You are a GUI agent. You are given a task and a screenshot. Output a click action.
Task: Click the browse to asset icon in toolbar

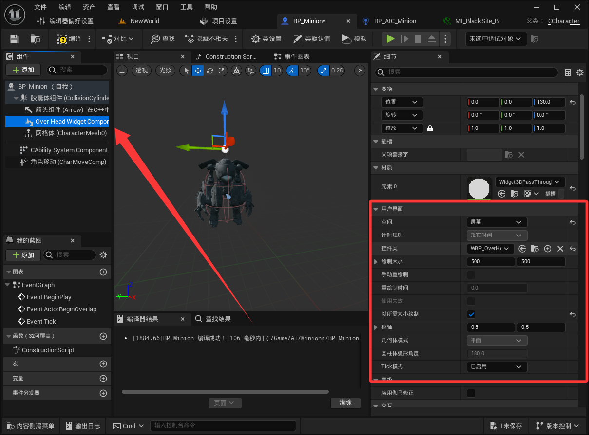point(35,39)
